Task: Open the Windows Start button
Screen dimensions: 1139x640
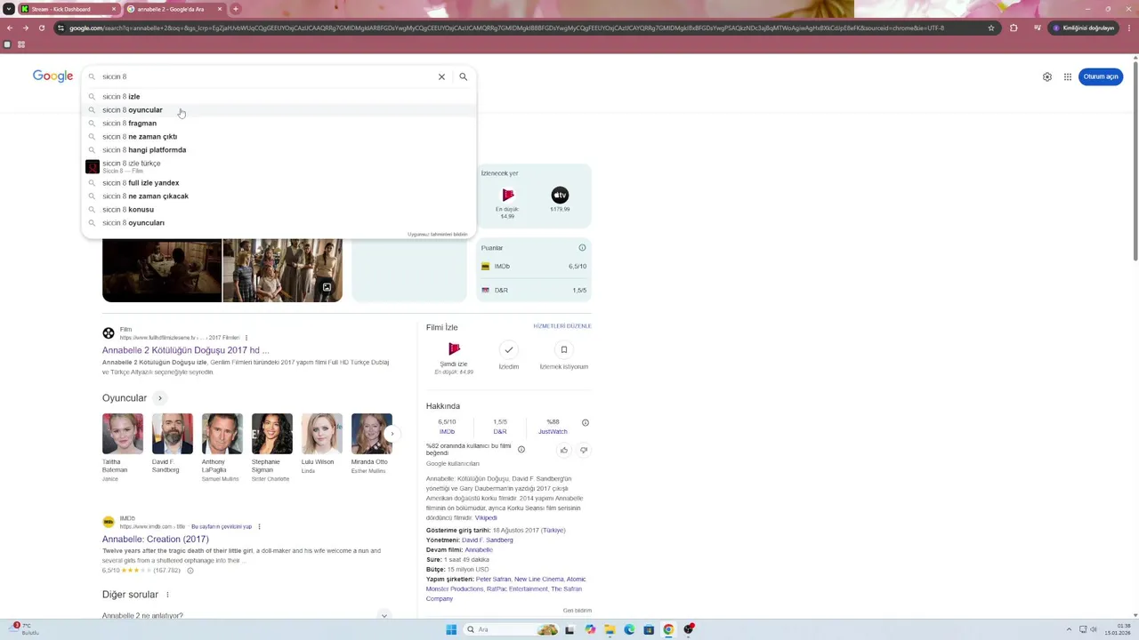Action: click(x=451, y=629)
